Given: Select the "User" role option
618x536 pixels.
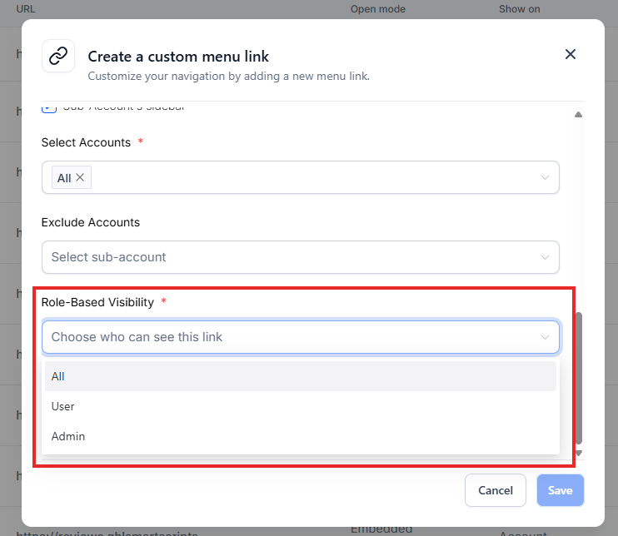Looking at the screenshot, I should 63,406.
